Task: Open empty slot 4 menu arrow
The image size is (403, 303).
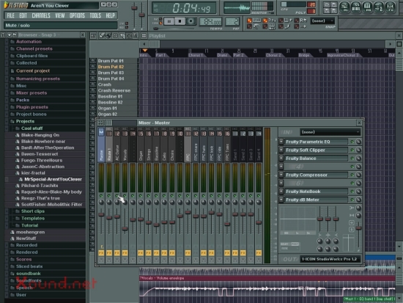Action: coord(281,167)
